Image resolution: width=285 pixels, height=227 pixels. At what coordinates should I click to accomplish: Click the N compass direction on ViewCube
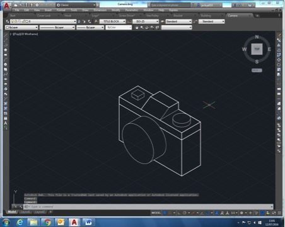click(x=257, y=37)
